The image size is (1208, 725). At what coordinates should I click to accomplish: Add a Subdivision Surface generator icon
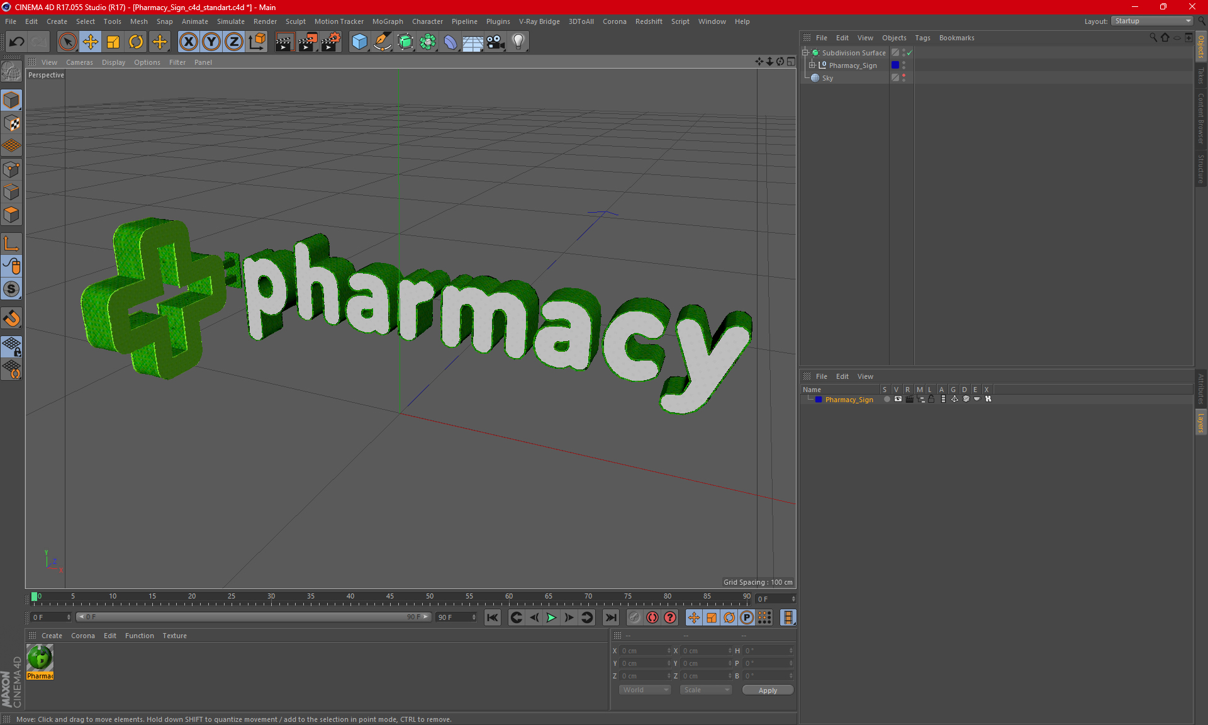click(405, 42)
